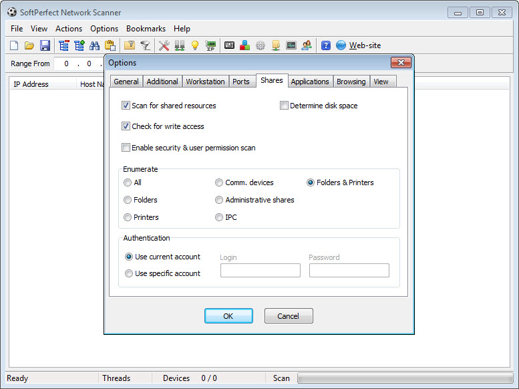Open file with the yellow folder icon
This screenshot has width=519, height=389.
29,45
